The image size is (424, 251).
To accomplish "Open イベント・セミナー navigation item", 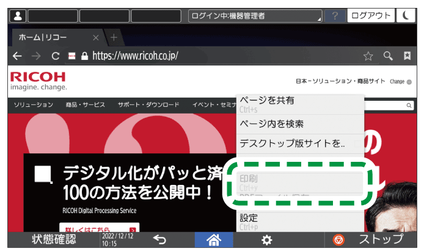I will point(214,105).
